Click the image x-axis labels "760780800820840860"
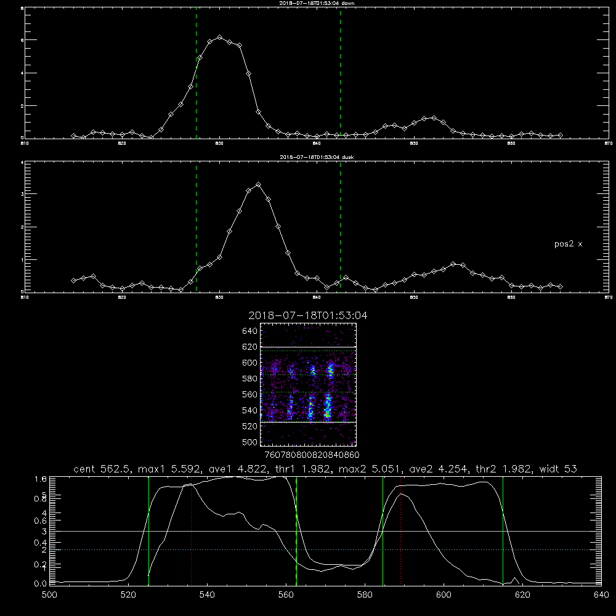This screenshot has height=616, width=616. point(312,455)
